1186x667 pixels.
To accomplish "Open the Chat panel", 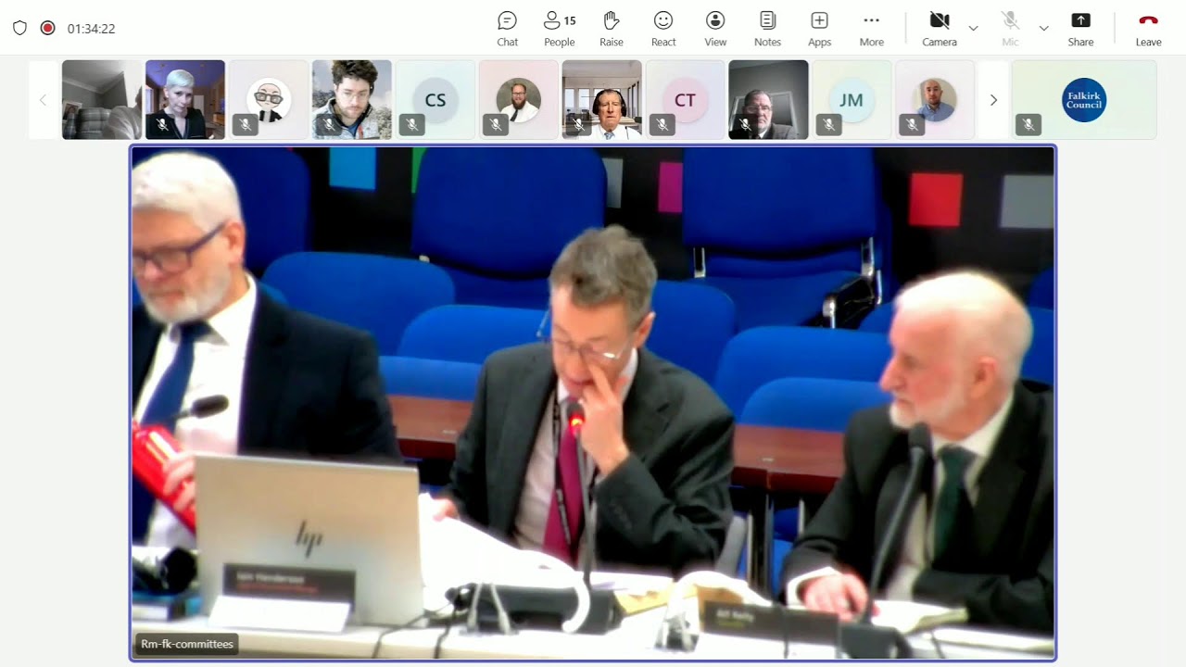I will coord(507,29).
